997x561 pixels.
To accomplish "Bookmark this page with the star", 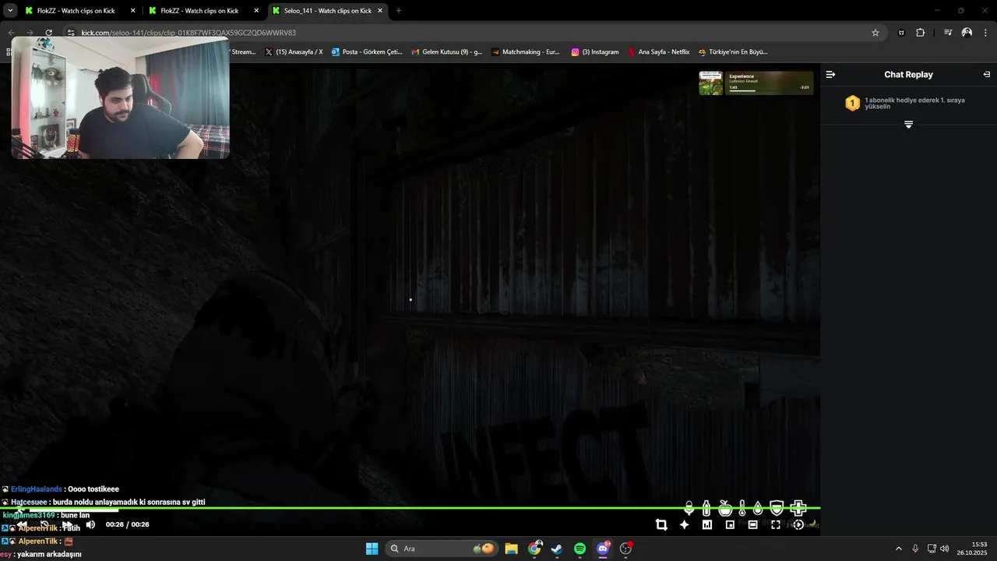I will click(x=875, y=33).
